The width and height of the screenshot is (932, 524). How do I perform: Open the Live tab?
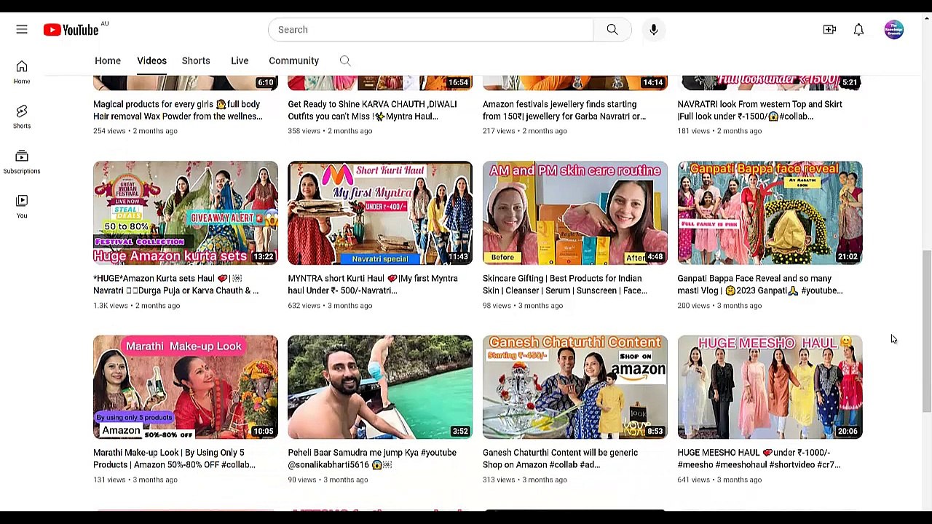(240, 61)
